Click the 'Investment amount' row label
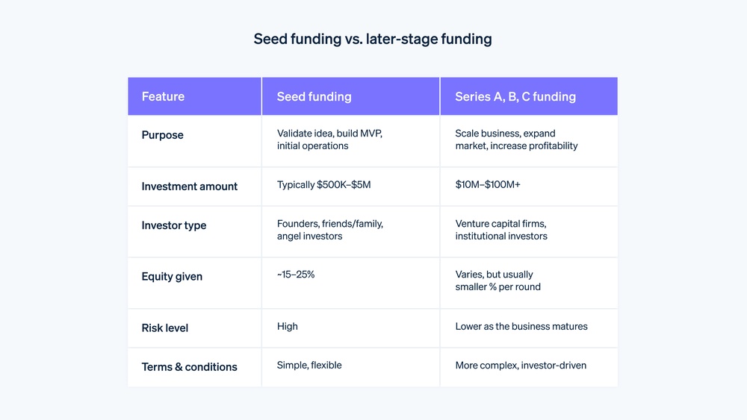 190,187
